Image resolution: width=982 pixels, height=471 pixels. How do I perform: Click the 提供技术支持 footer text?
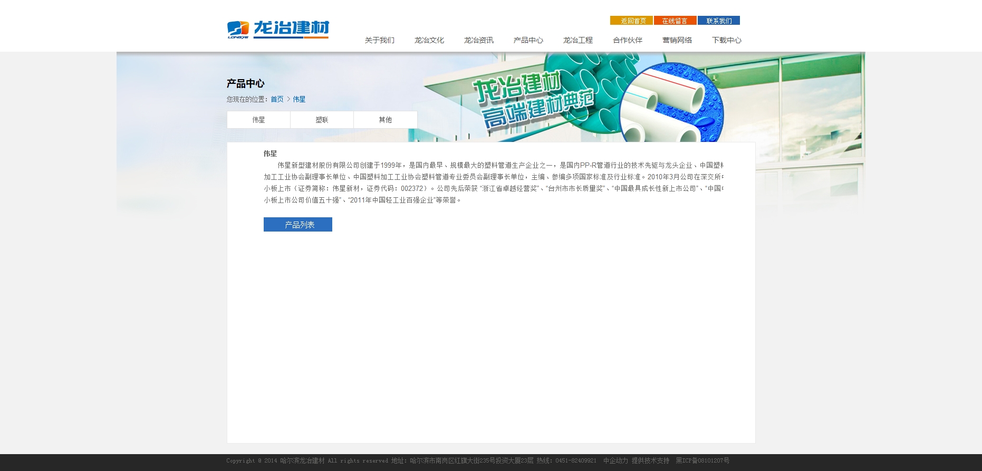[x=650, y=461]
